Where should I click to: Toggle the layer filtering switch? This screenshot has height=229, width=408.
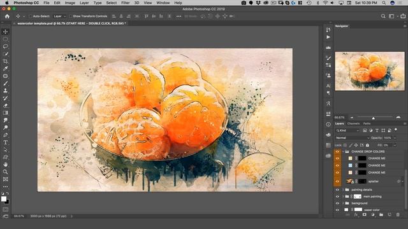396,130
